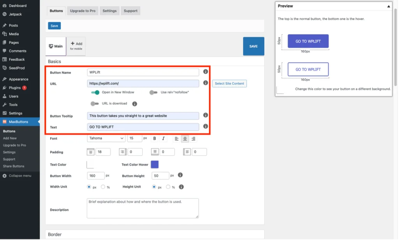Open the Settings tab
The image size is (399, 240).
click(x=109, y=11)
